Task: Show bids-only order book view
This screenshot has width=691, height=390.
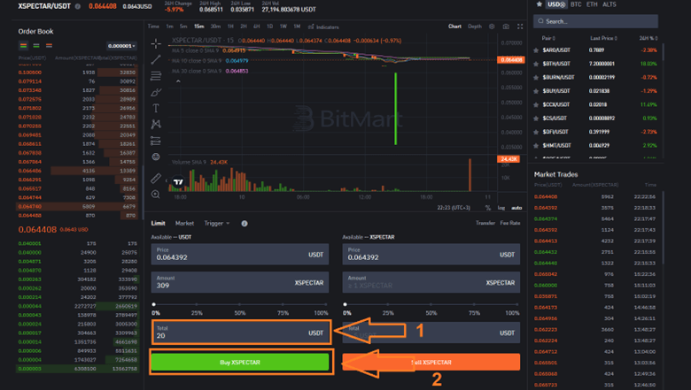Action: [36, 45]
